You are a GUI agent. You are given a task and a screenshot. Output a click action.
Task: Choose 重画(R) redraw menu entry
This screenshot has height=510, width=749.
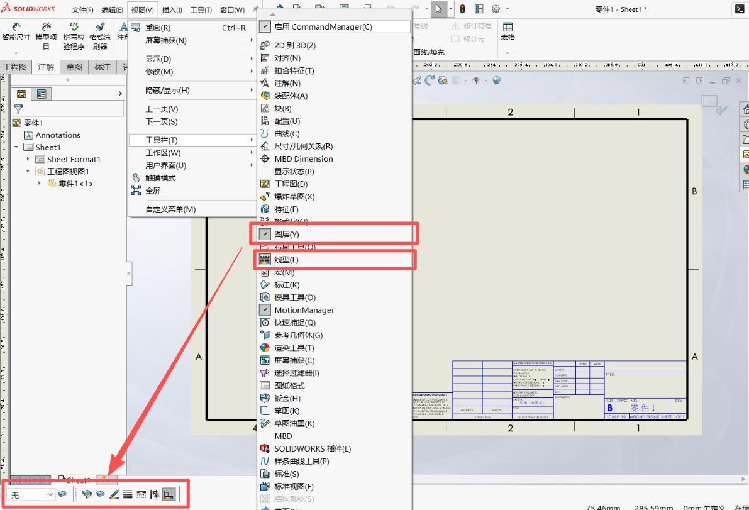pyautogui.click(x=192, y=28)
